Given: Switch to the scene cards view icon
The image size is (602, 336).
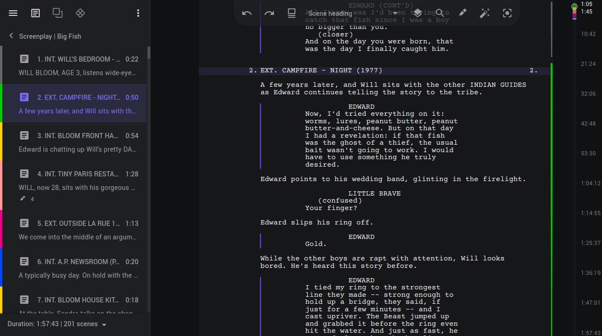Looking at the screenshot, I should coord(58,13).
